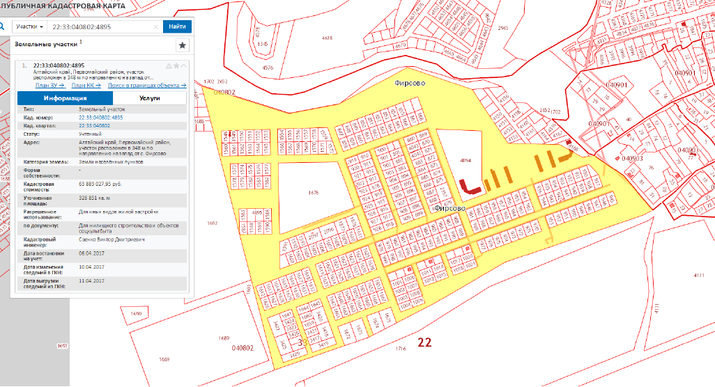Open the План КК link

pos(87,85)
